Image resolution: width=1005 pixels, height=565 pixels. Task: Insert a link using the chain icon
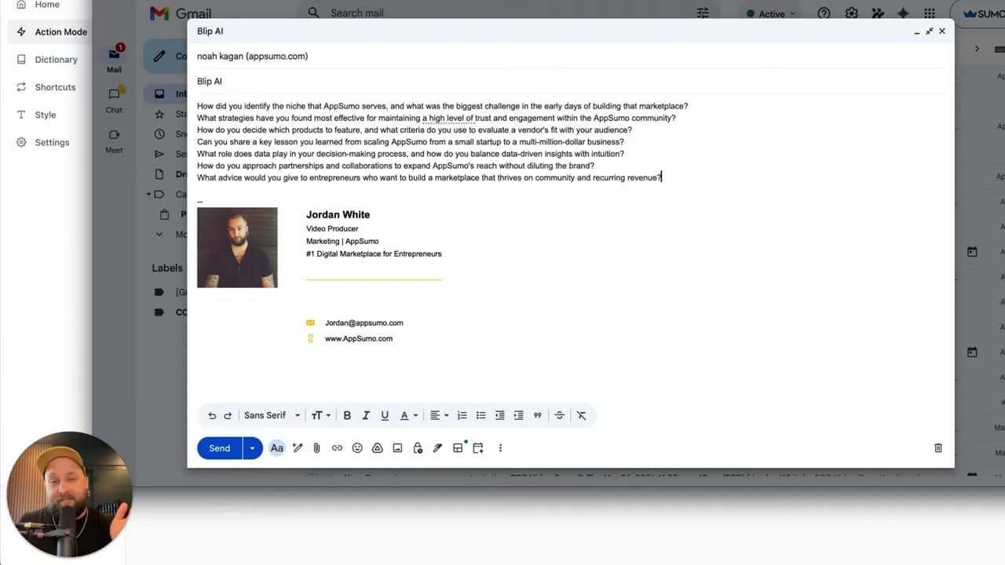337,448
